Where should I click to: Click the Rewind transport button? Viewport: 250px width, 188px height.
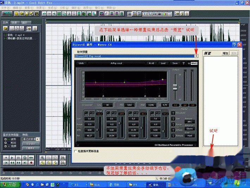coord(12,163)
